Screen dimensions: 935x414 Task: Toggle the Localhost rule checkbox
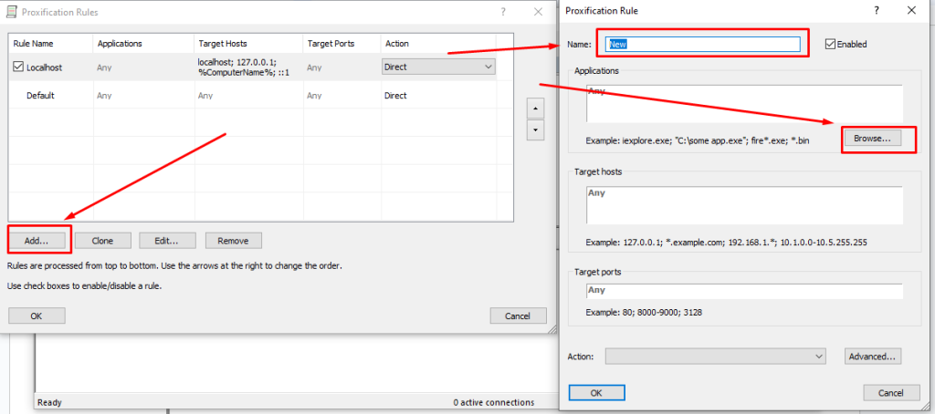click(x=18, y=67)
